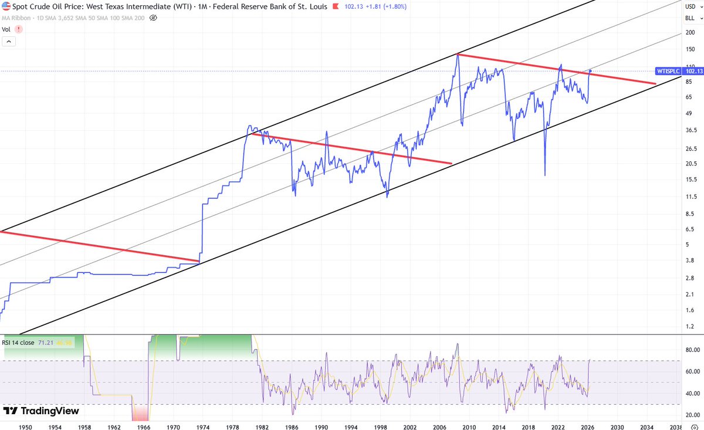Viewport: 704px width, 430px height.
Task: Click the 102.13 last price label
Action: 693,71
